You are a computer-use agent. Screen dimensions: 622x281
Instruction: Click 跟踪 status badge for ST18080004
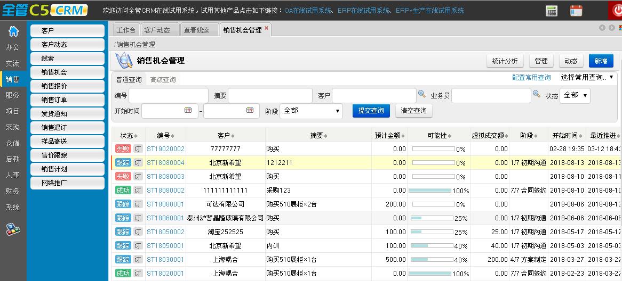pyautogui.click(x=123, y=163)
